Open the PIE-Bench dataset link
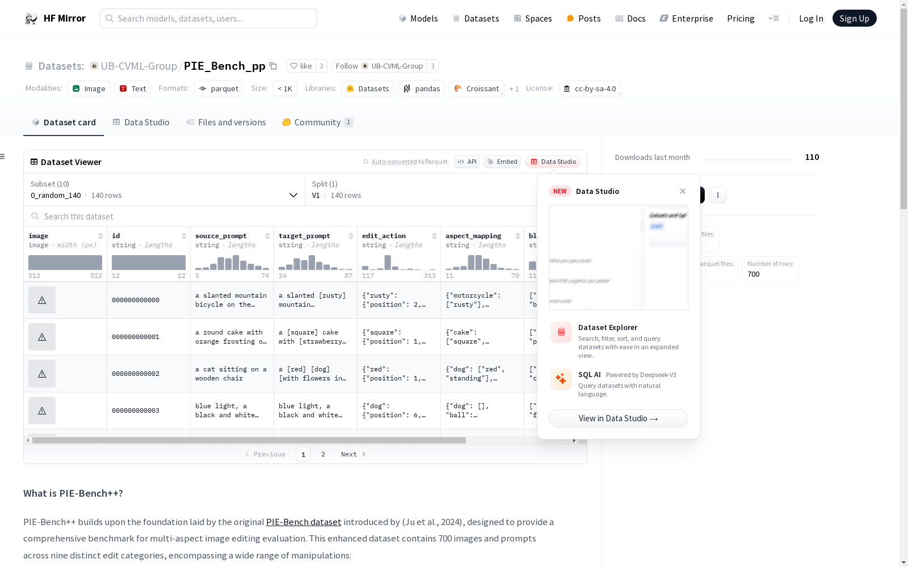Image resolution: width=908 pixels, height=567 pixels. pyautogui.click(x=304, y=522)
